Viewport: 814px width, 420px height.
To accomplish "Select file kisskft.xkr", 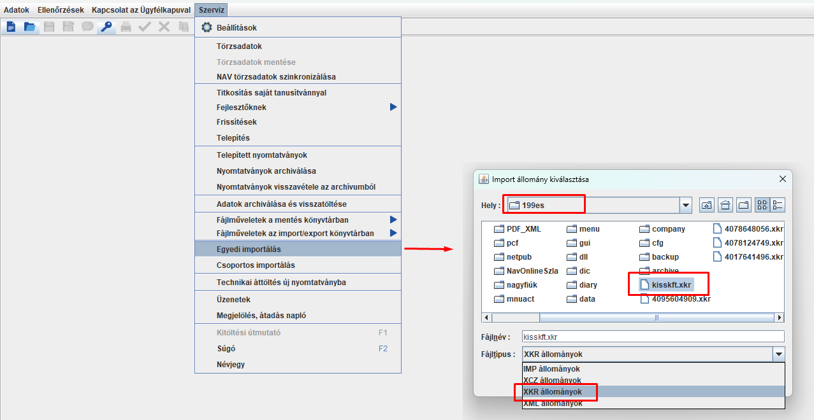I will click(x=667, y=285).
